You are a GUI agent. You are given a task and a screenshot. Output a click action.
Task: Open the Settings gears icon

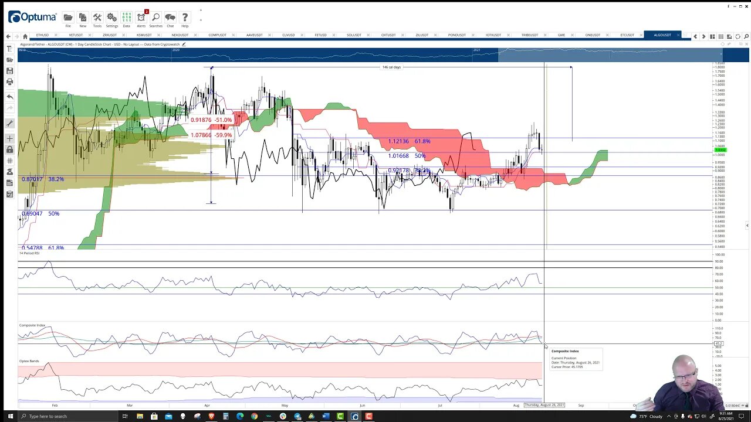tap(111, 18)
